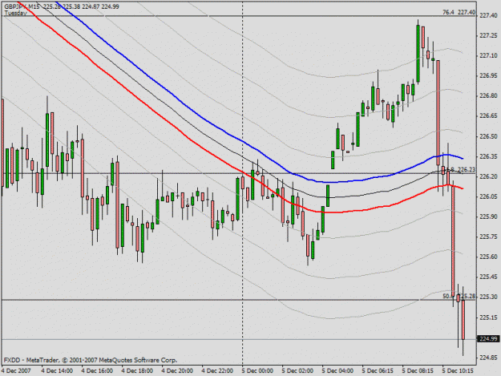Click 227.25 on the price scale

[x=488, y=35]
